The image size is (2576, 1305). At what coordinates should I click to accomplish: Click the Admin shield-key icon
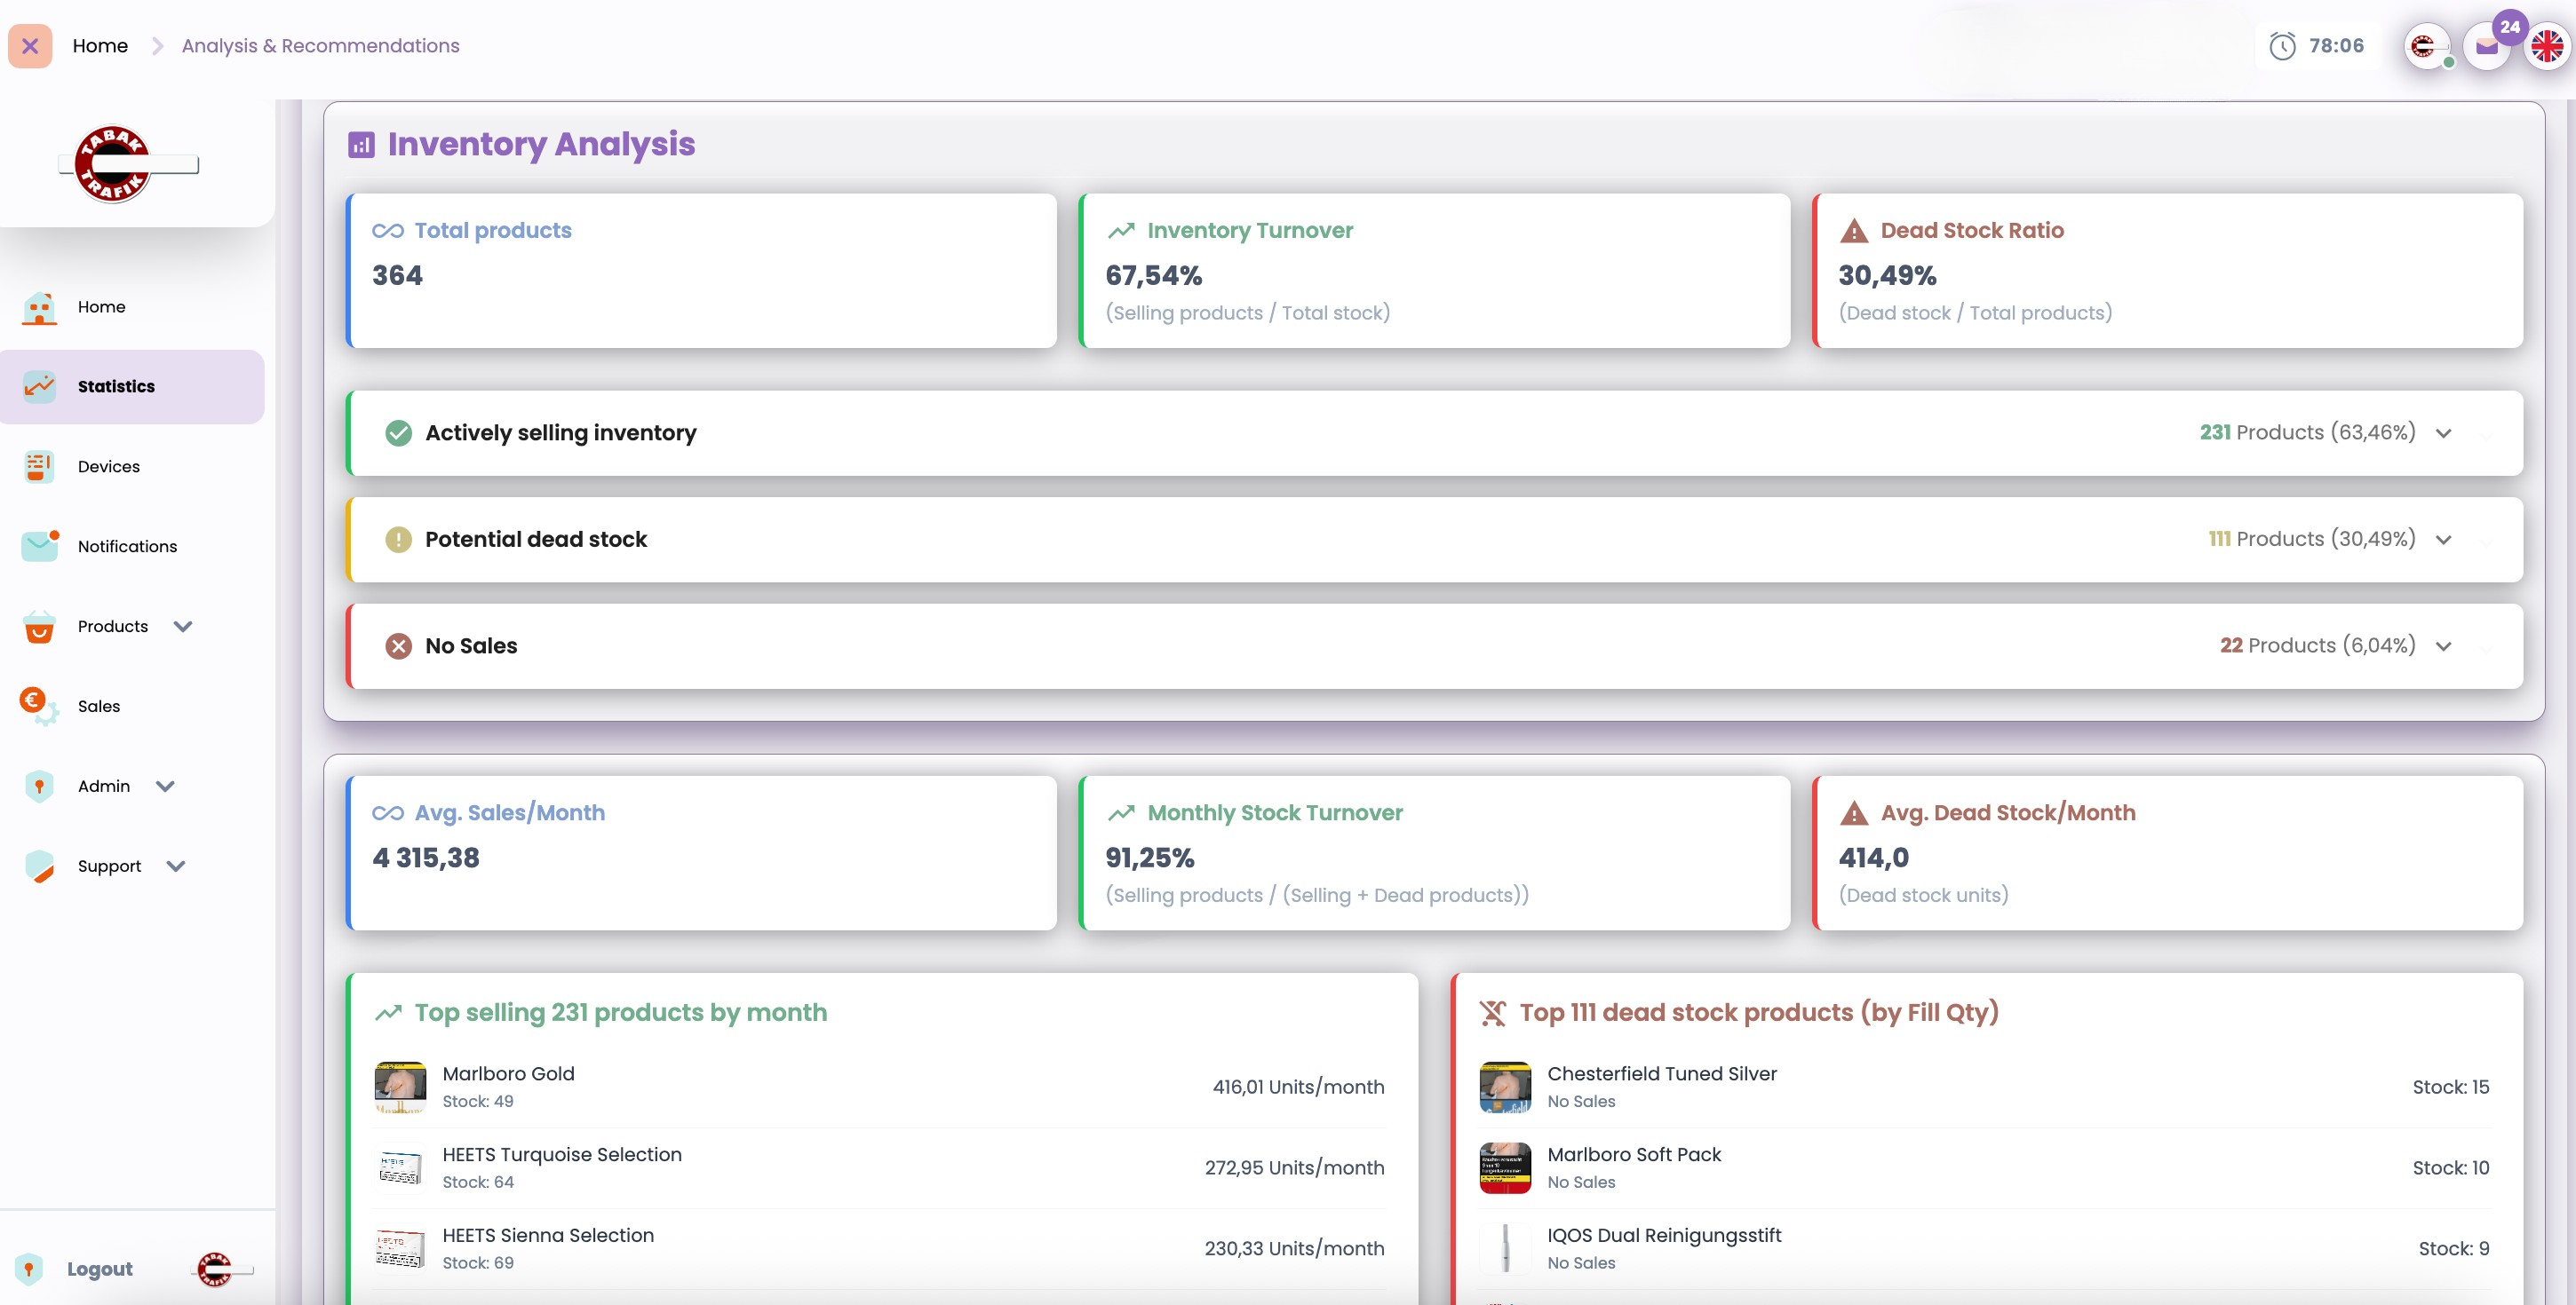pyautogui.click(x=37, y=786)
